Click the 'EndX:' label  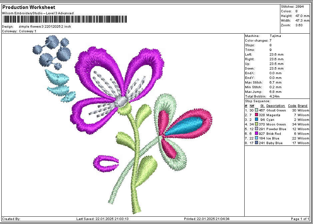(250, 73)
